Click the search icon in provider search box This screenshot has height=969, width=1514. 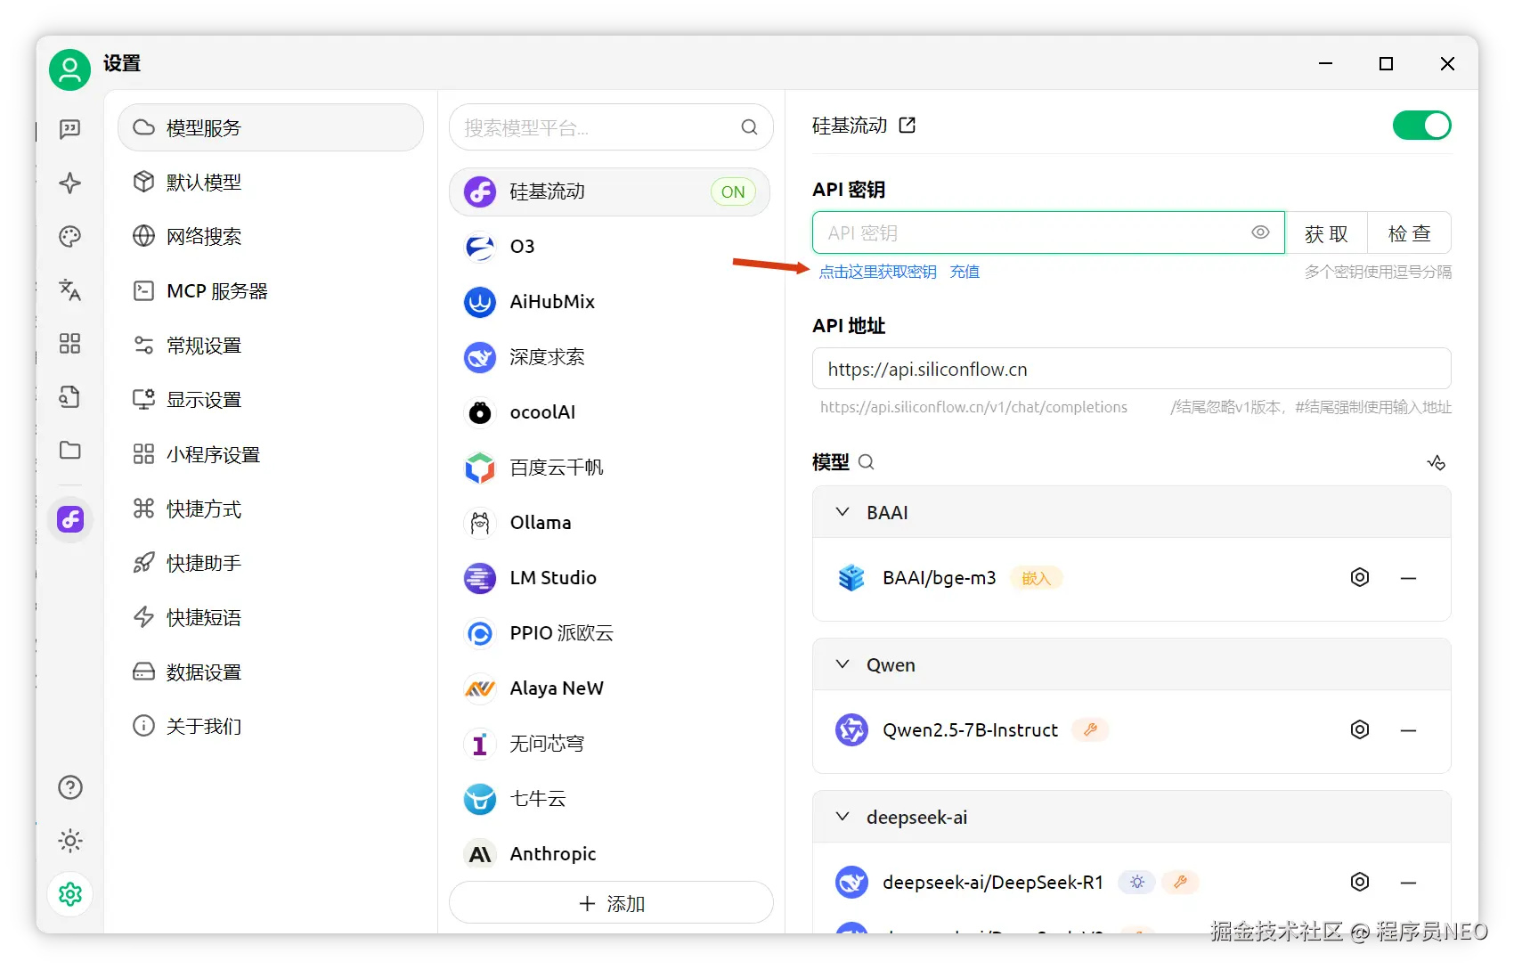tap(750, 127)
